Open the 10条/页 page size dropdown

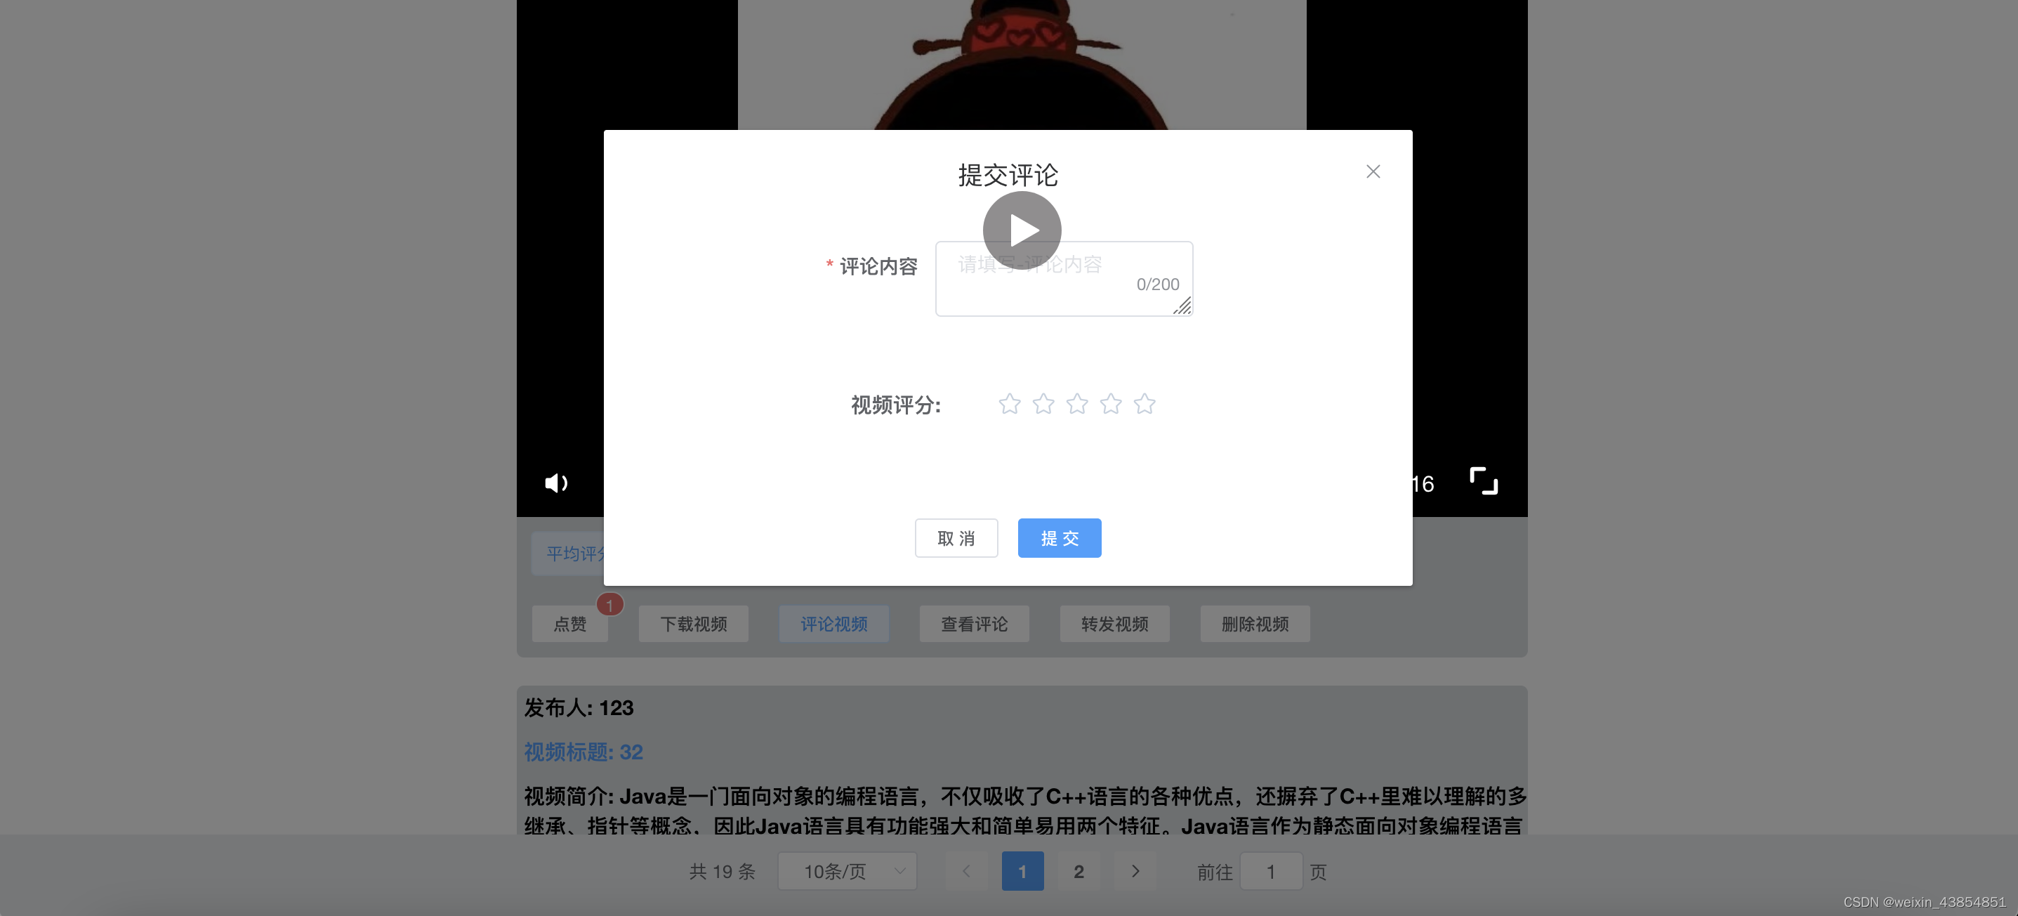coord(848,870)
